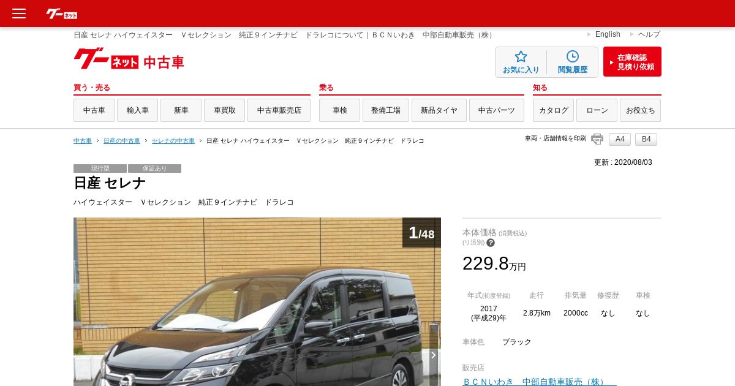
Task: Open the 新車 menu item
Action: 181,110
